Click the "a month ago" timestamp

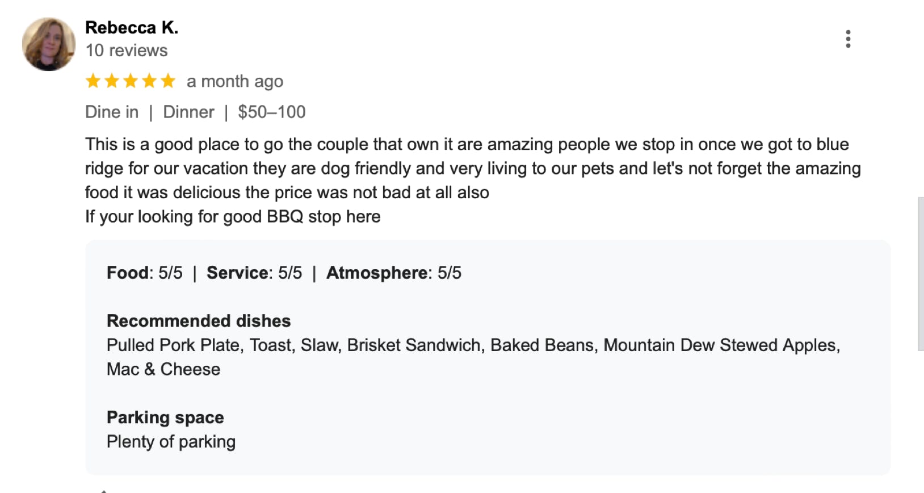click(x=235, y=82)
